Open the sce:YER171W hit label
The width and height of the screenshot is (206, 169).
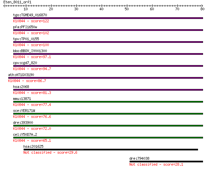(24, 111)
